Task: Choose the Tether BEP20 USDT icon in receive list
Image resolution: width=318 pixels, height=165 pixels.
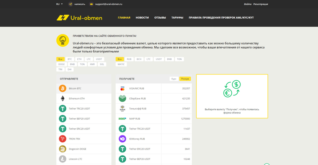Action: 123,159
